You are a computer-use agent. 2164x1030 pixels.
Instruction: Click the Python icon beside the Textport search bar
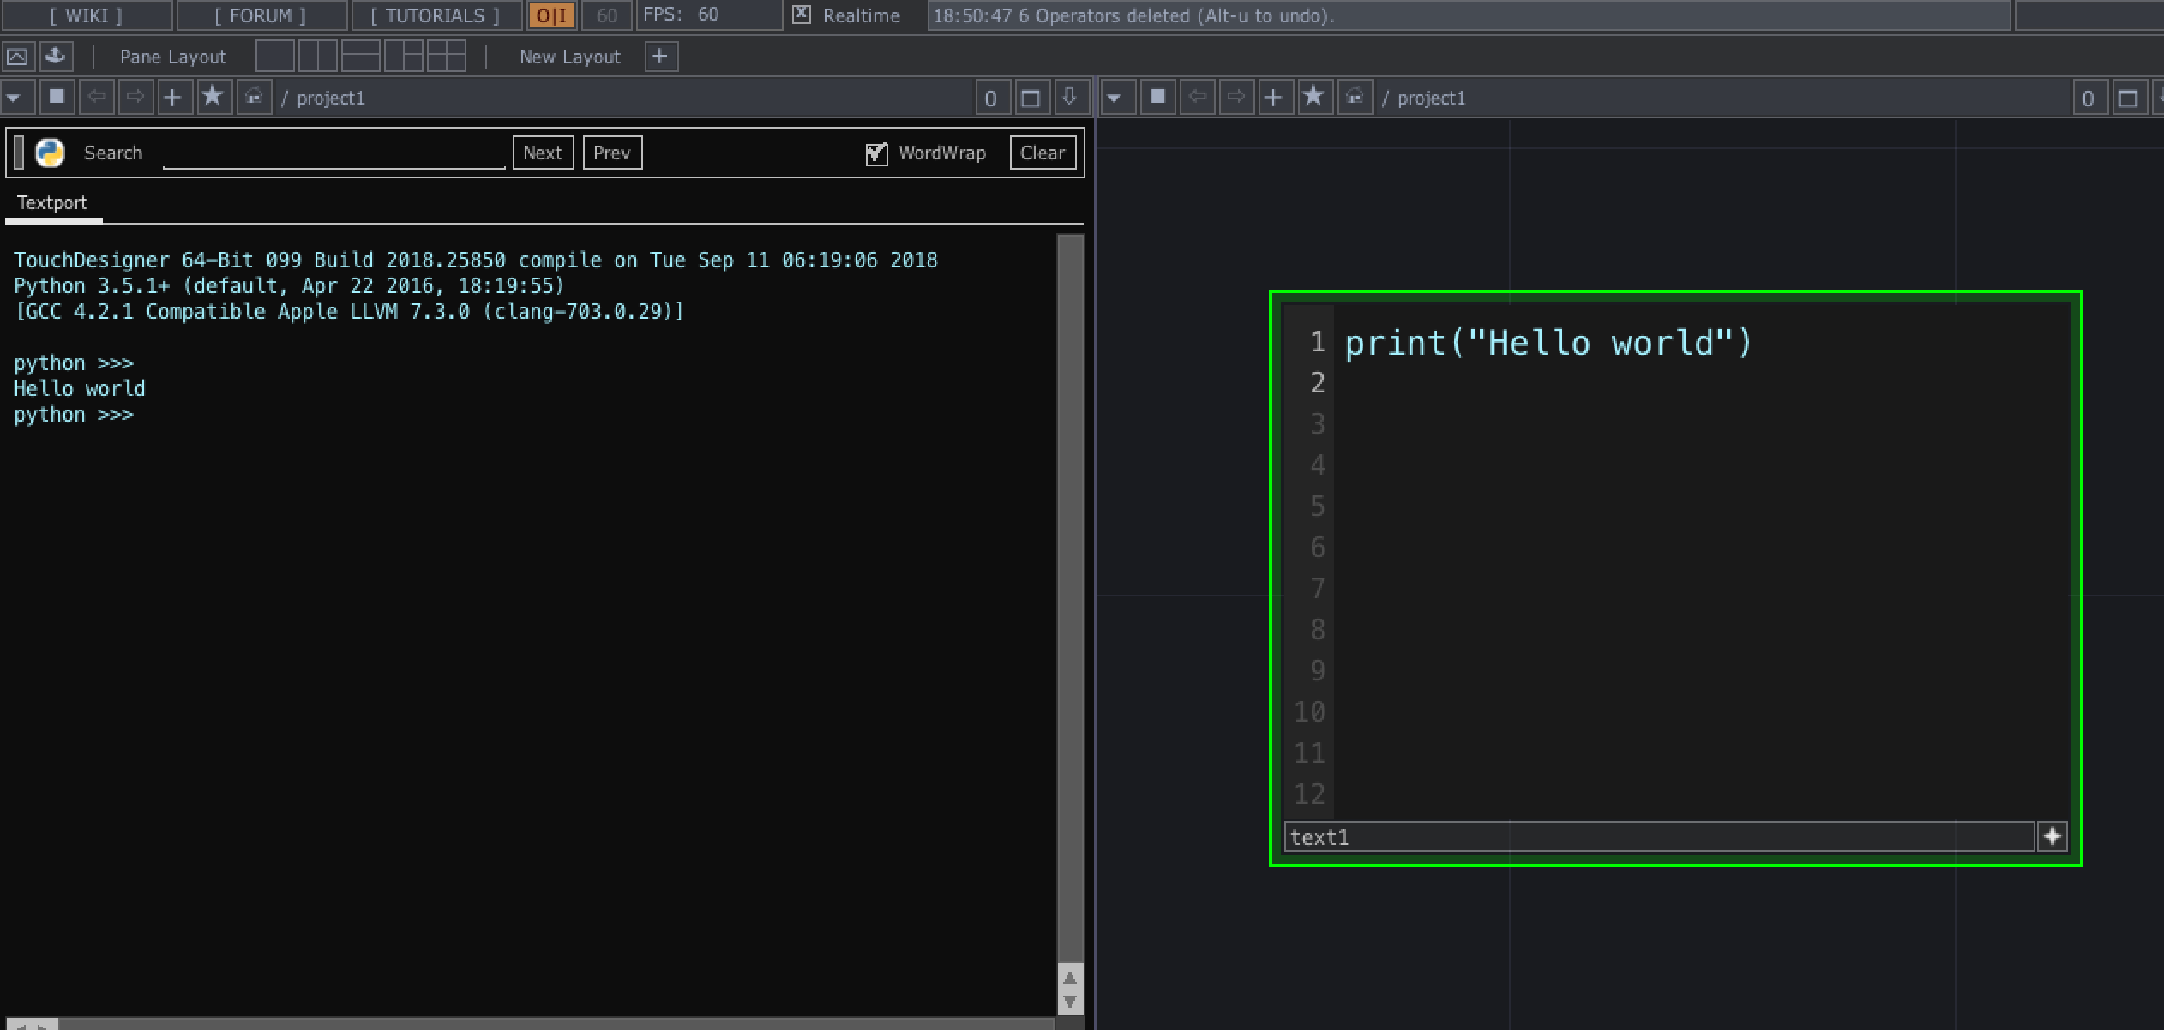point(49,152)
